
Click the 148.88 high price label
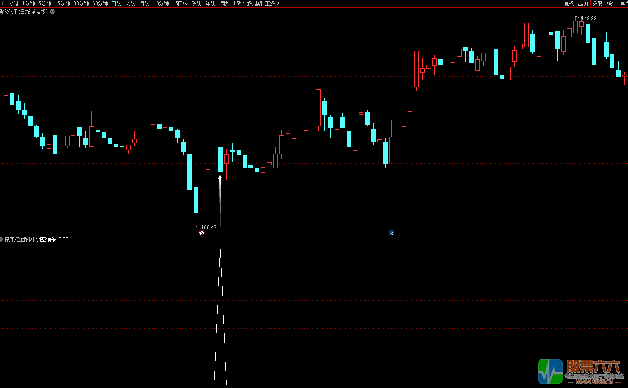tap(588, 19)
